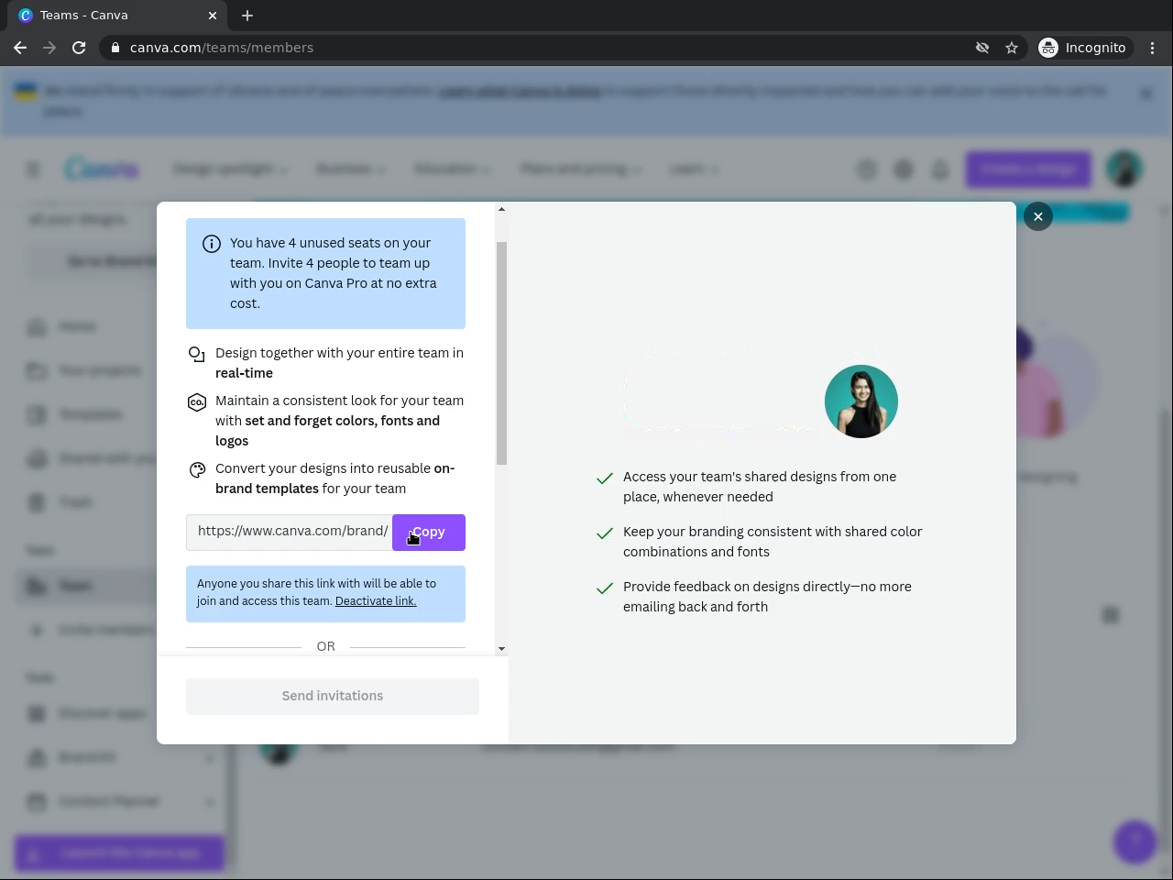Open the Chrome three-dot menu
This screenshot has width=1173, height=880.
(x=1153, y=48)
